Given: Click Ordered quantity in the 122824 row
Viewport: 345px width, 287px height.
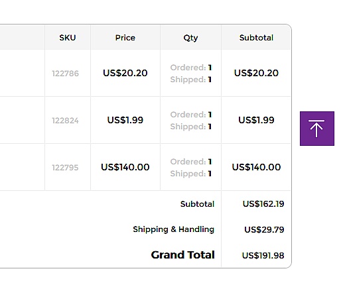Looking at the screenshot, I should [191, 115].
